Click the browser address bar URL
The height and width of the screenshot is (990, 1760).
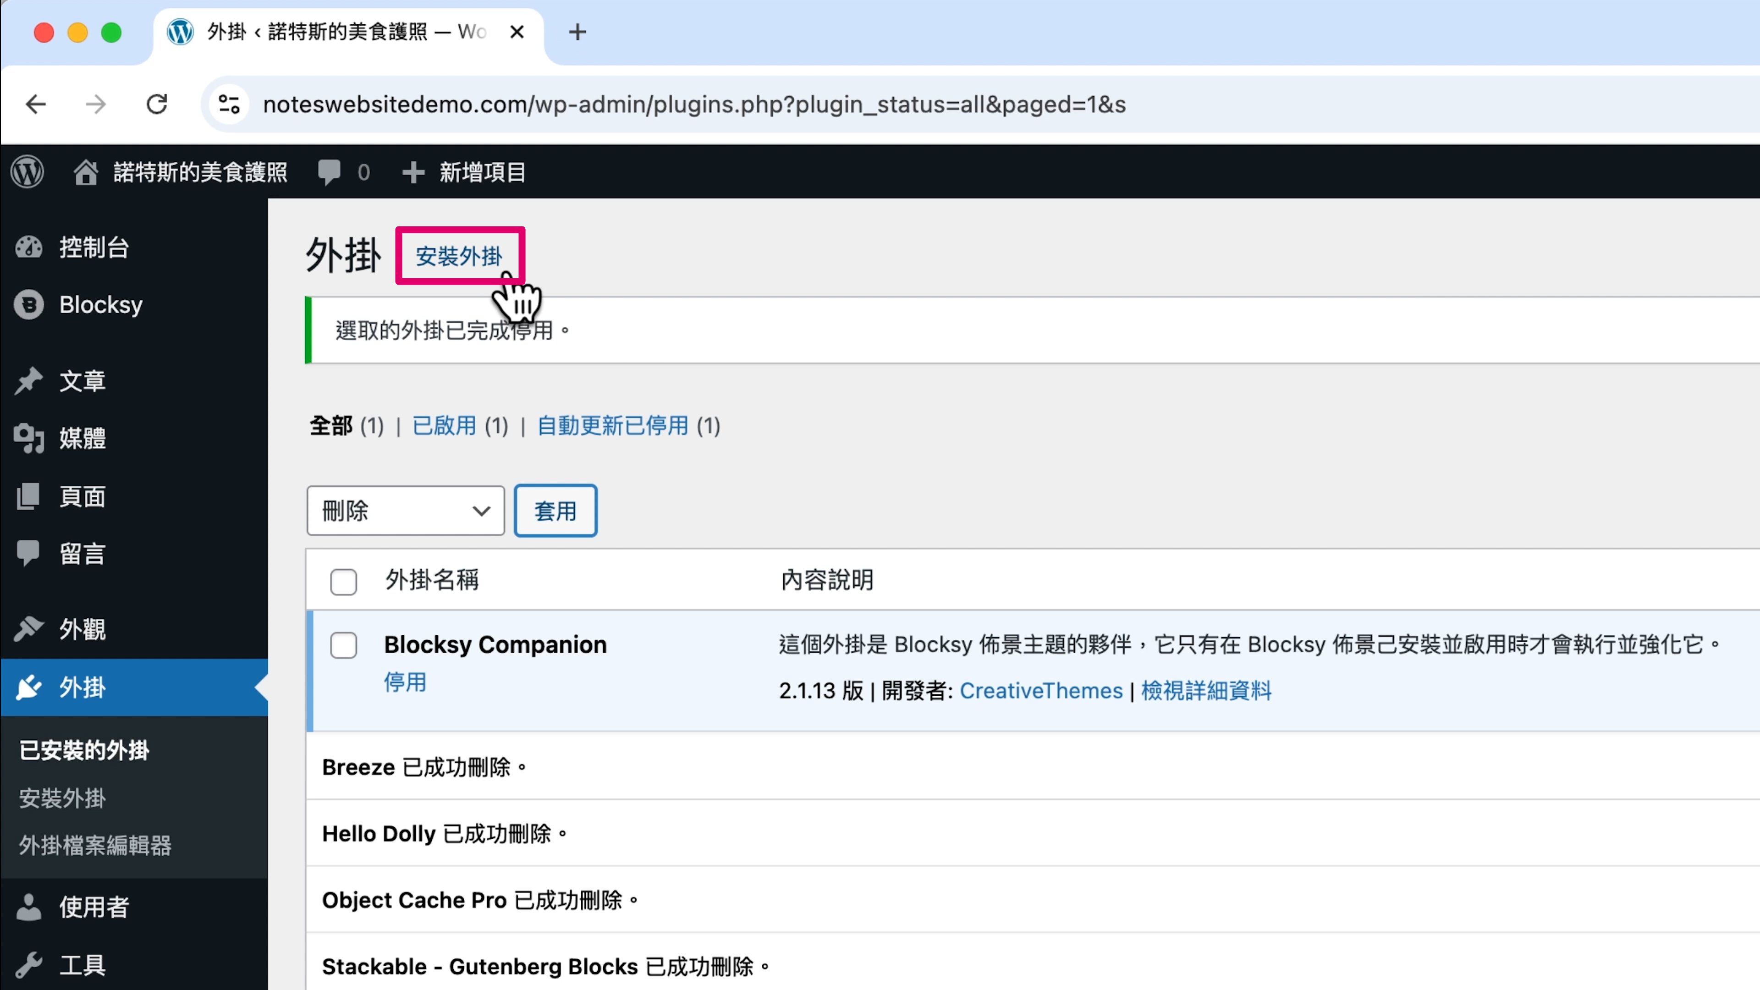click(693, 104)
